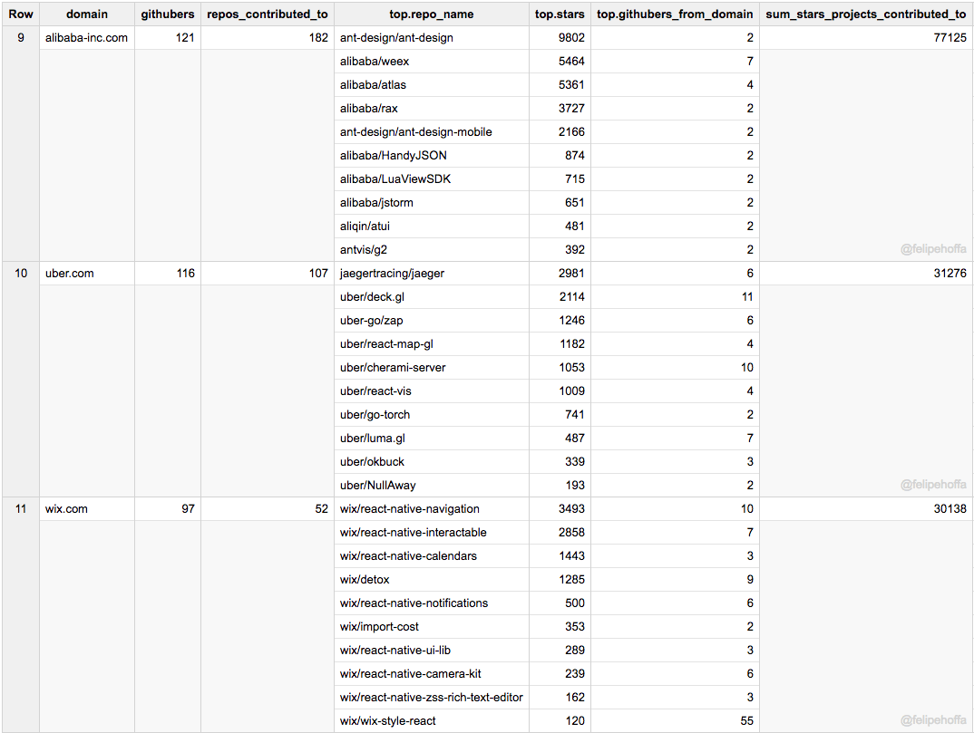
Task: Click the wix/react-native-navigation repo cell
Action: 410,509
